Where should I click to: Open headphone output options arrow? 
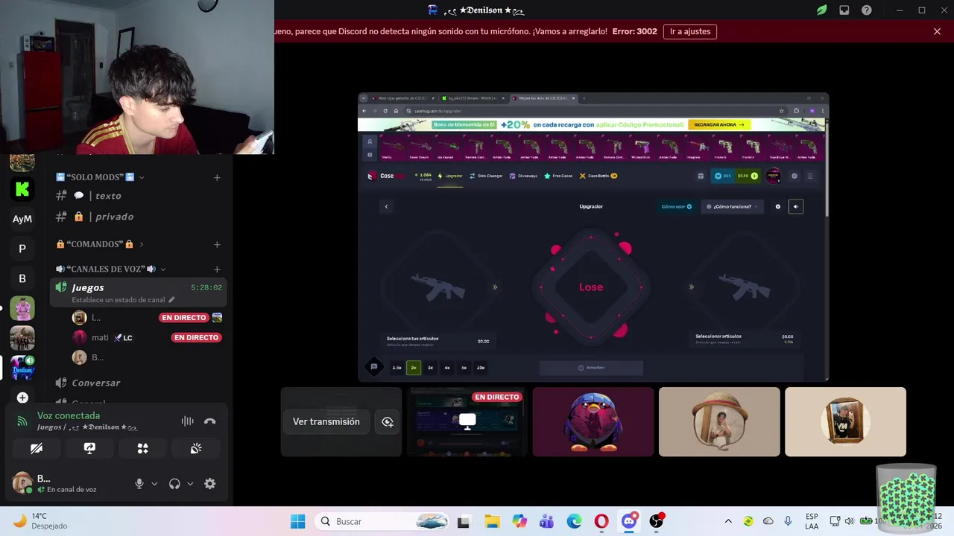coord(190,483)
